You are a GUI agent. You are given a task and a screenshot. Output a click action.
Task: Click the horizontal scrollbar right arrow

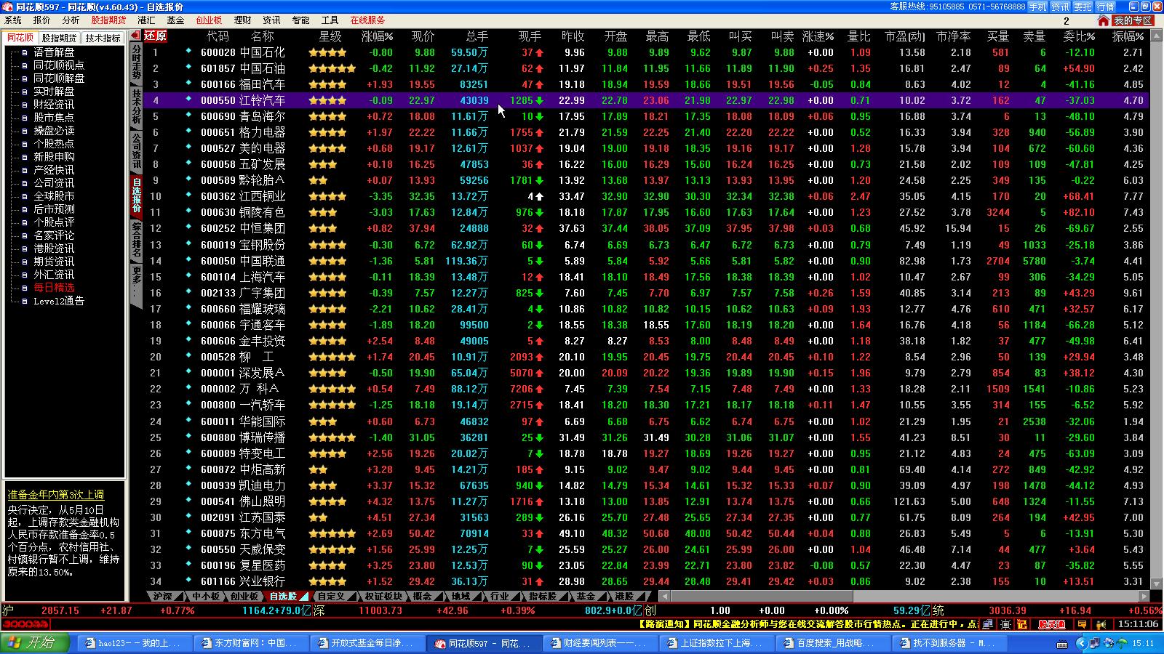(x=1144, y=597)
